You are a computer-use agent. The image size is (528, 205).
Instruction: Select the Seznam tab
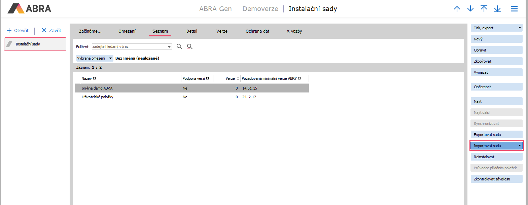click(160, 31)
